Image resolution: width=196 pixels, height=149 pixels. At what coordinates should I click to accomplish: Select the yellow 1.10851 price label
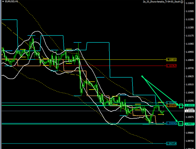171,60
